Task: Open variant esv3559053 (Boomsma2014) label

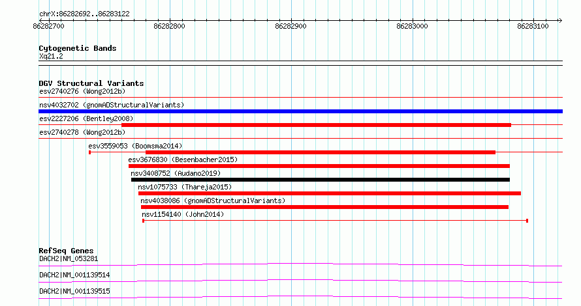Action: (x=135, y=146)
